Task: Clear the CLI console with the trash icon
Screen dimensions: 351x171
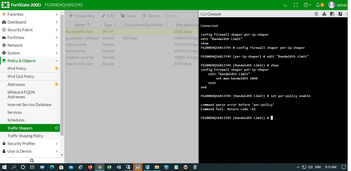Action: click(316, 14)
